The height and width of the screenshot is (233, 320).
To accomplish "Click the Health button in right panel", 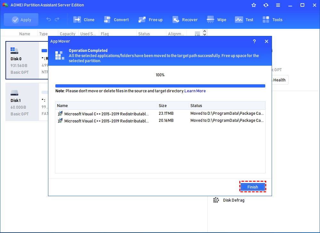I will tap(279, 80).
